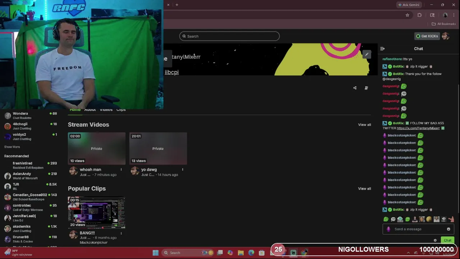This screenshot has height=259, width=460.
Task: Click the green Chat send button
Action: tap(447, 240)
